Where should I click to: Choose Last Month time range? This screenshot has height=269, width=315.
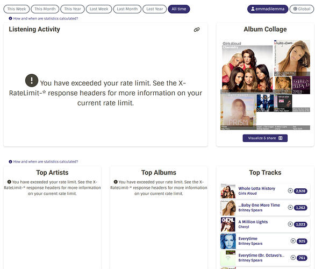(127, 9)
